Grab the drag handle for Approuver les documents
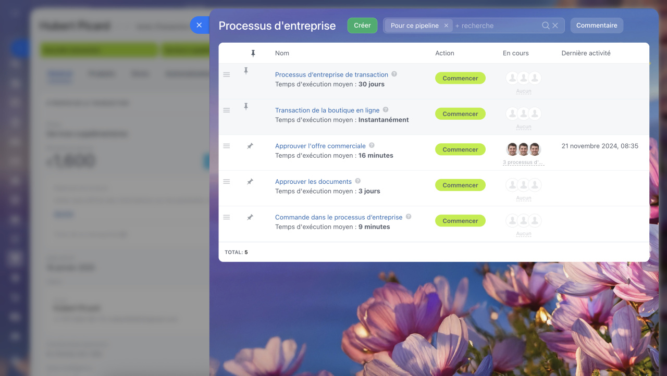Image resolution: width=667 pixels, height=376 pixels. tap(227, 181)
